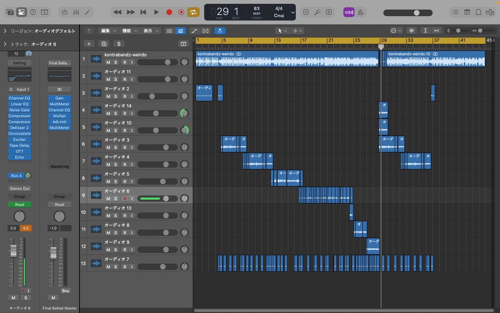Viewport: 500px width, 313px height.
Task: Click the Bnc bounce button
Action: click(66, 291)
